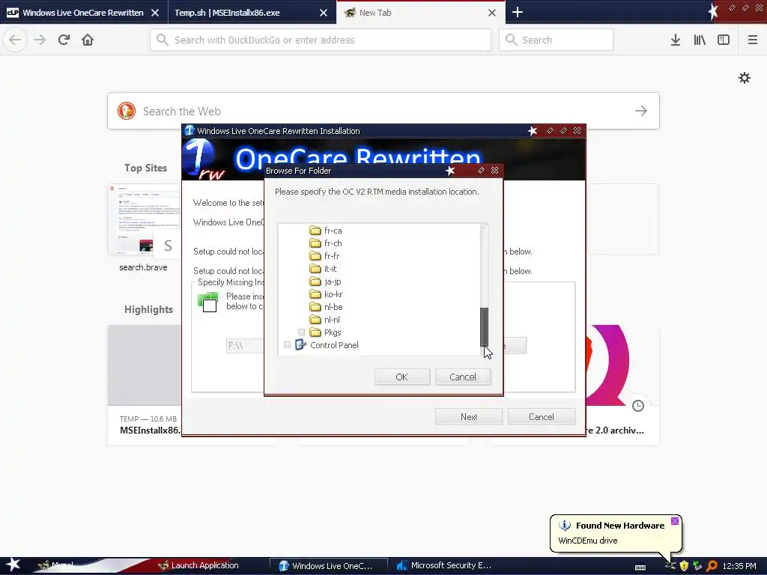Screen dimensions: 767x575
Task: Open the Library bookmarks icon
Action: (x=700, y=40)
